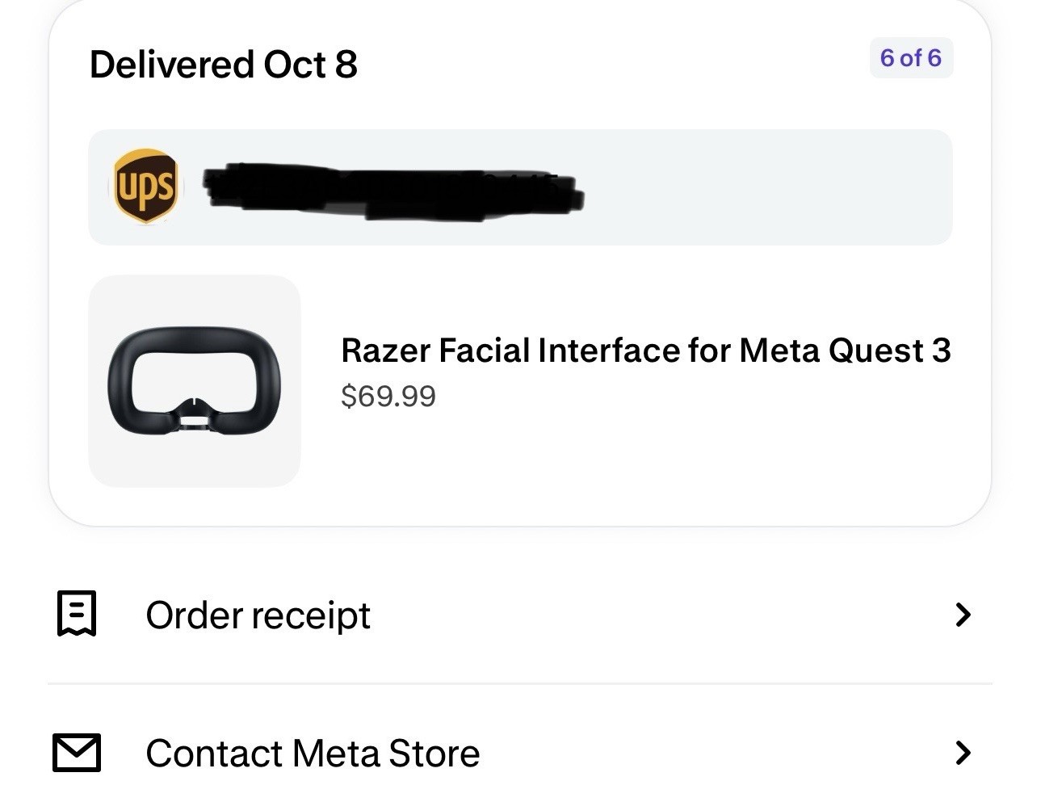Viewport: 1041px width, 802px height.
Task: Select the Contact Meta Store label
Action: point(313,754)
